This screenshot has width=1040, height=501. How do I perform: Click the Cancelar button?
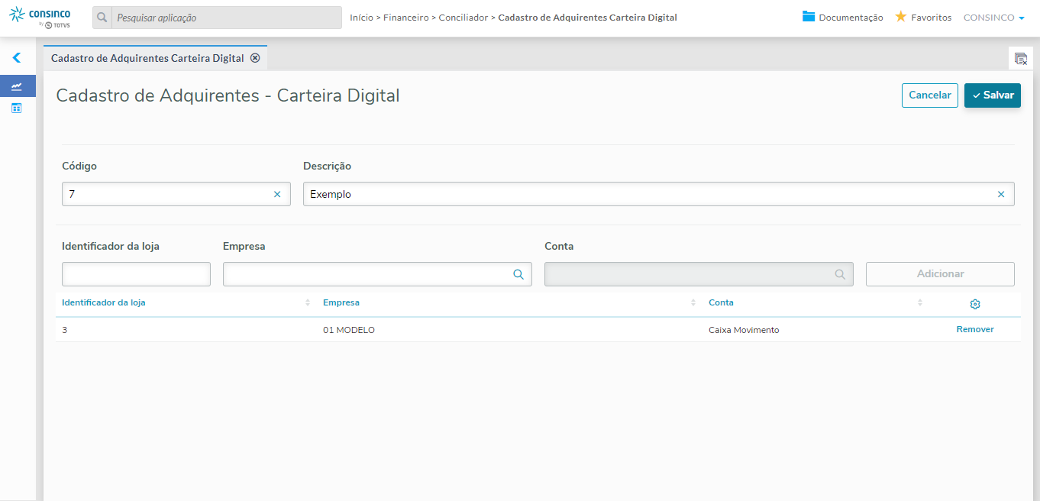[929, 95]
